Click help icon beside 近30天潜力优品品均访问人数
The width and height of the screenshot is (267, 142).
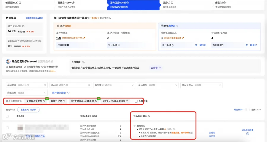[x=39, y=41]
